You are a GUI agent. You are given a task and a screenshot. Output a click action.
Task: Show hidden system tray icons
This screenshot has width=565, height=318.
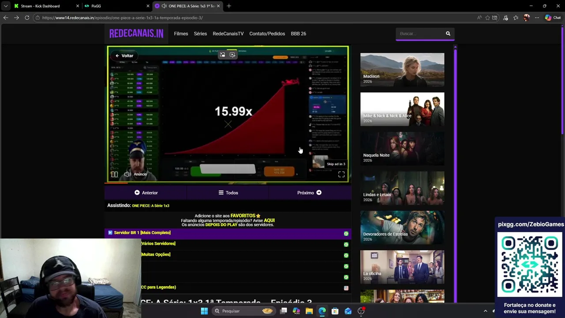click(x=486, y=311)
